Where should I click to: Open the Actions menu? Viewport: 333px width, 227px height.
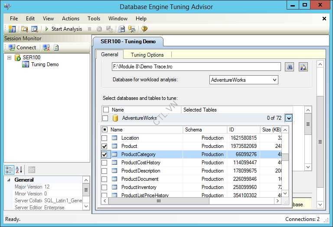click(x=70, y=19)
